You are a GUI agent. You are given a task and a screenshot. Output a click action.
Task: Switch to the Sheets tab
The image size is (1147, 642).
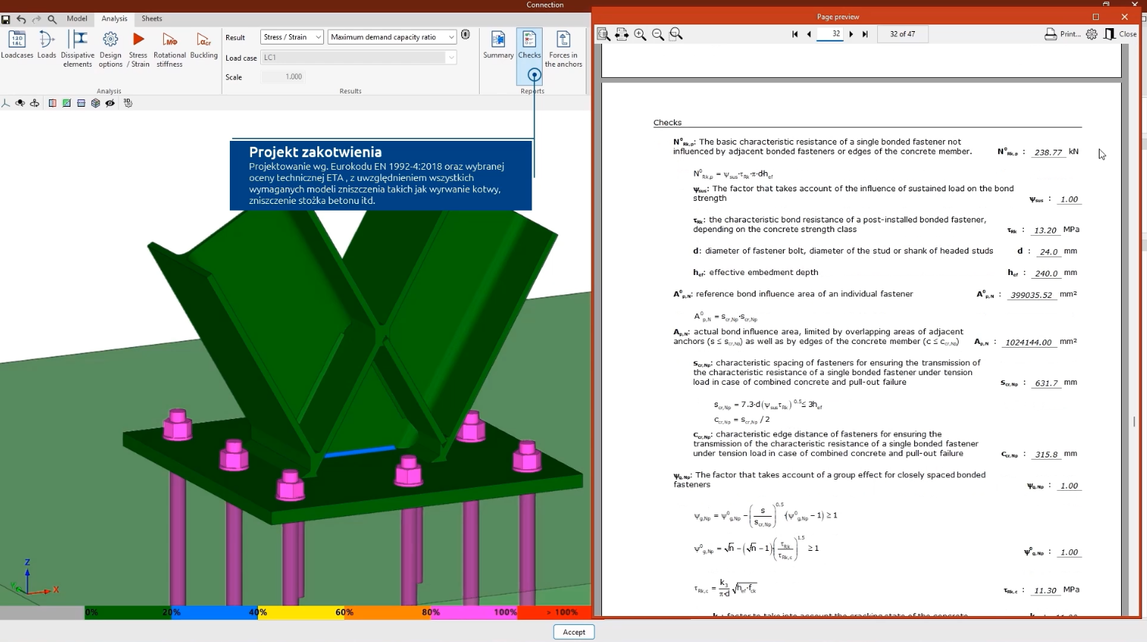pos(151,19)
